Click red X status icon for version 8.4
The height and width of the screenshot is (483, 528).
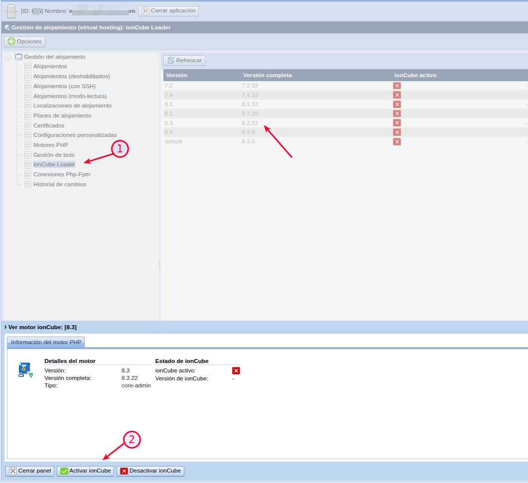pos(396,132)
